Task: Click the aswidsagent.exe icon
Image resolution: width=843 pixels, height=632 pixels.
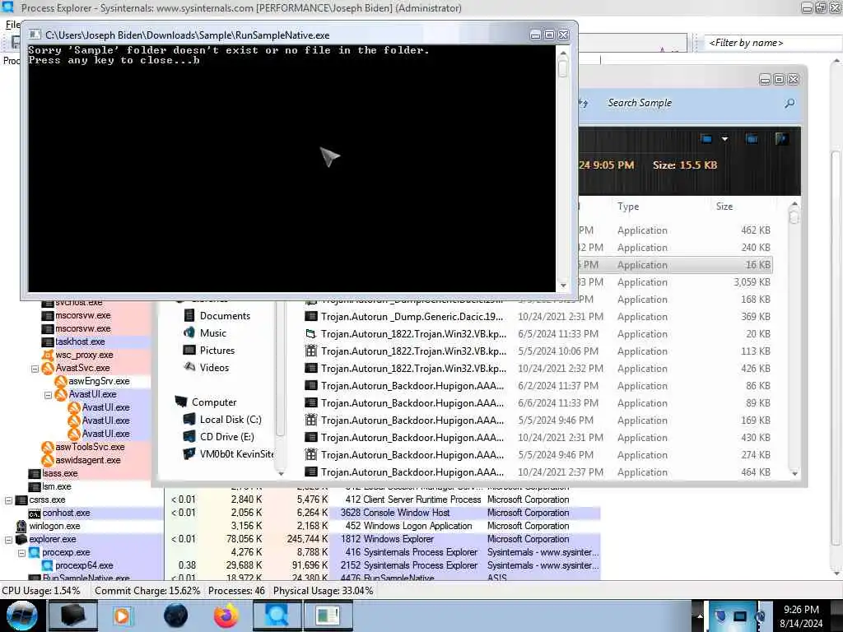Action: tap(48, 460)
